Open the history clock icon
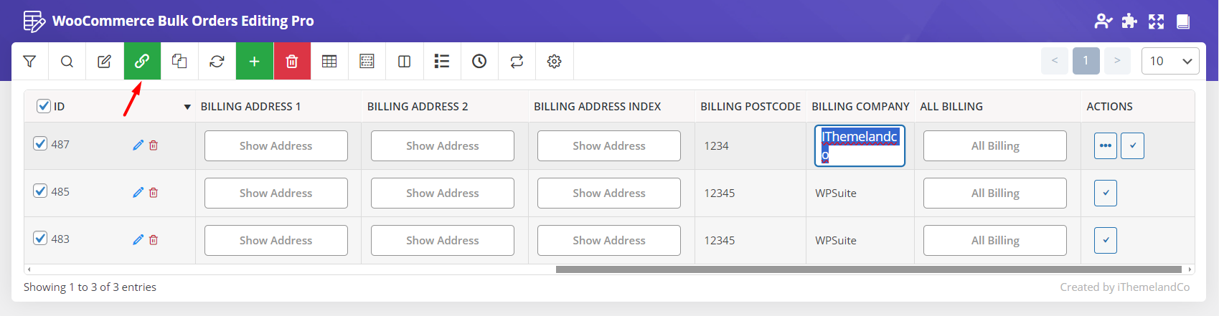The height and width of the screenshot is (316, 1219). (479, 62)
